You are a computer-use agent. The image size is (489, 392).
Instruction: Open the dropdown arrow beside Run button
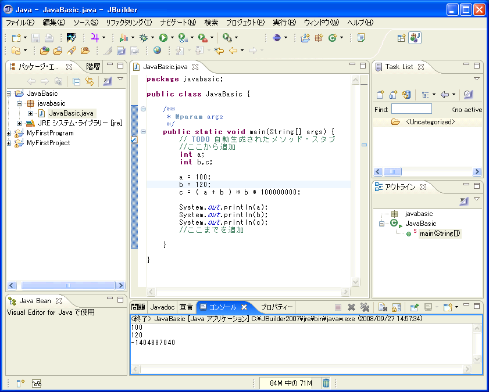click(x=172, y=38)
